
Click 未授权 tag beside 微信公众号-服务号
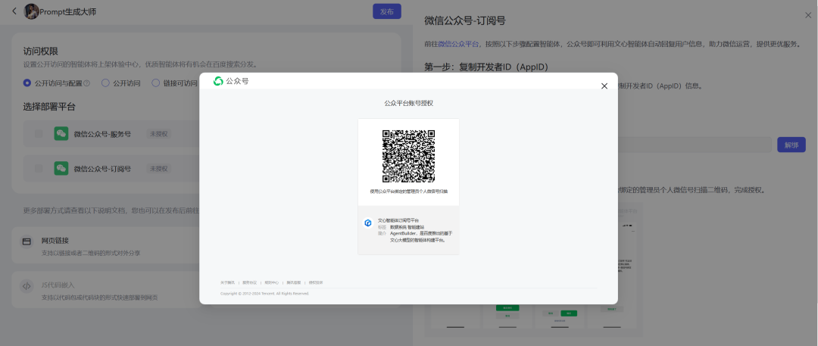pyautogui.click(x=158, y=134)
